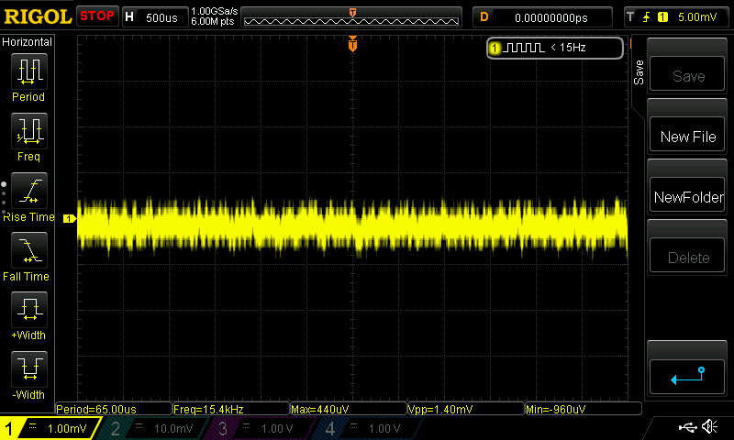Click the frequency counter < 15Hz box
This screenshot has width=734, height=440.
tap(555, 48)
